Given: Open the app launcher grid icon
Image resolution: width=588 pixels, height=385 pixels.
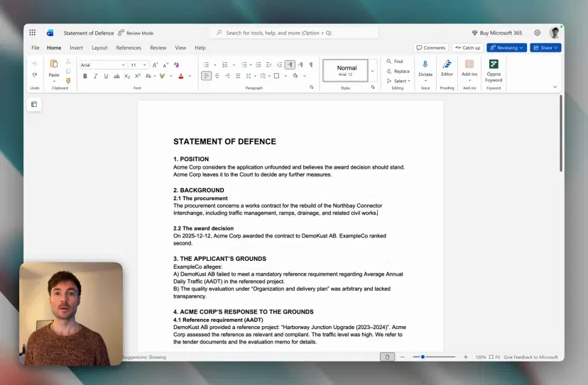Looking at the screenshot, I should pos(33,33).
